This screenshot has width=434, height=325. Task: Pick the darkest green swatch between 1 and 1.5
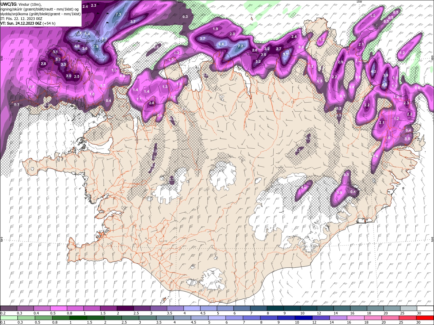[78, 318]
